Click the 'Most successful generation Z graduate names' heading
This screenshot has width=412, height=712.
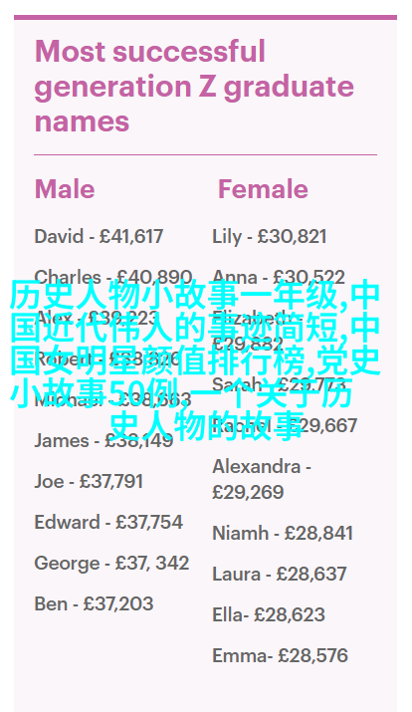[x=194, y=87]
